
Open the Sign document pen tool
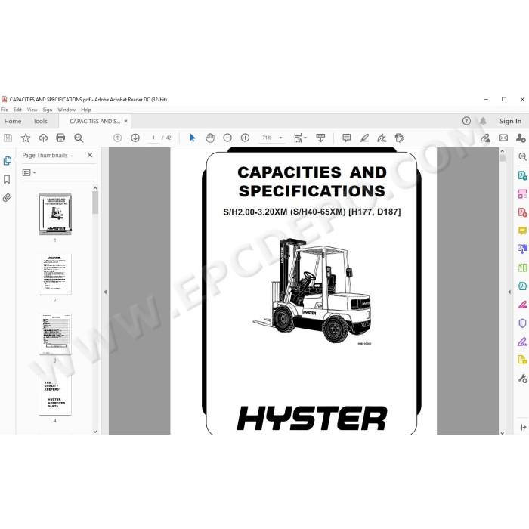click(382, 138)
